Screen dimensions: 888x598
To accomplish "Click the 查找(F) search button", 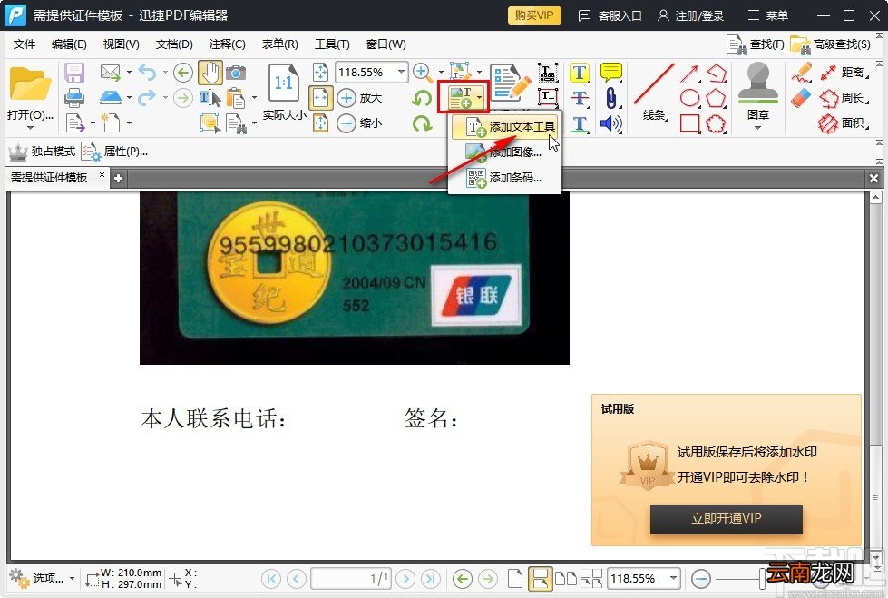I will click(x=756, y=44).
